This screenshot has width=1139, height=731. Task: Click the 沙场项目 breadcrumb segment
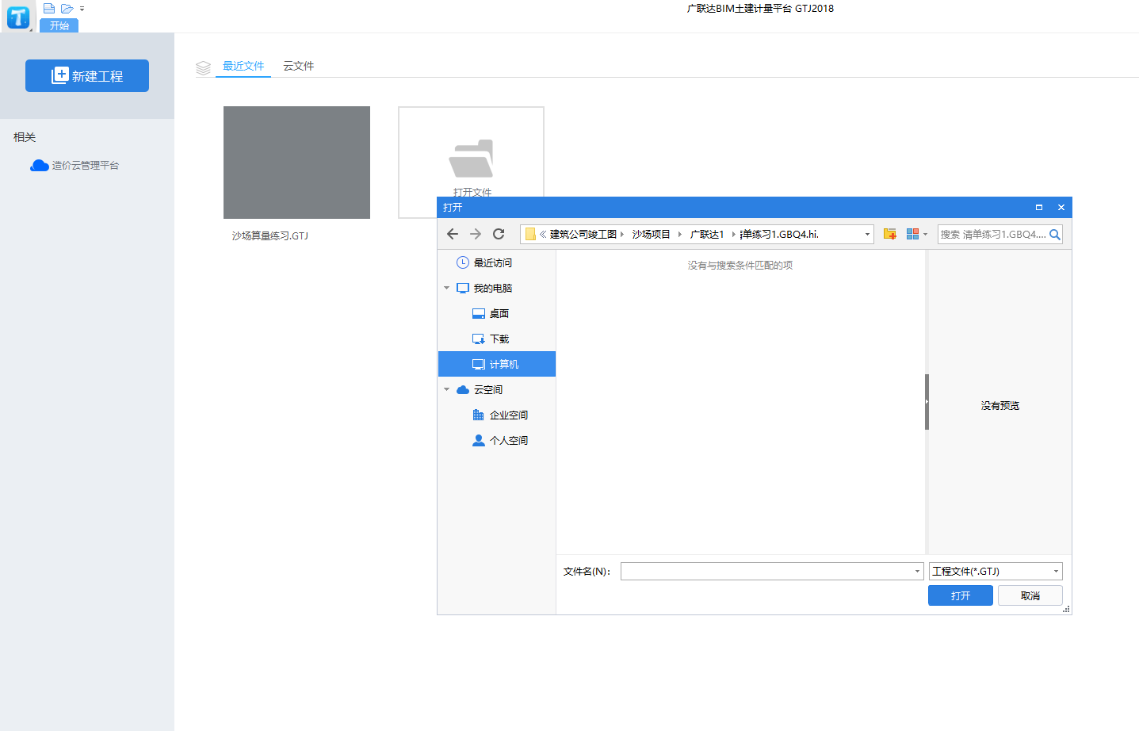click(652, 235)
